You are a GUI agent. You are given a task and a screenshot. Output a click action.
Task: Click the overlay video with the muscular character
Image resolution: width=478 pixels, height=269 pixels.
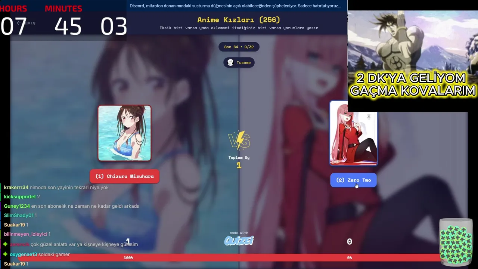[x=413, y=56]
